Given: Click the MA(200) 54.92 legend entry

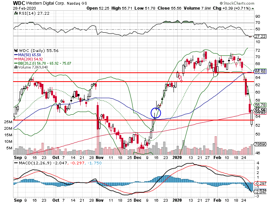Looking at the screenshot, I should [28, 59].
